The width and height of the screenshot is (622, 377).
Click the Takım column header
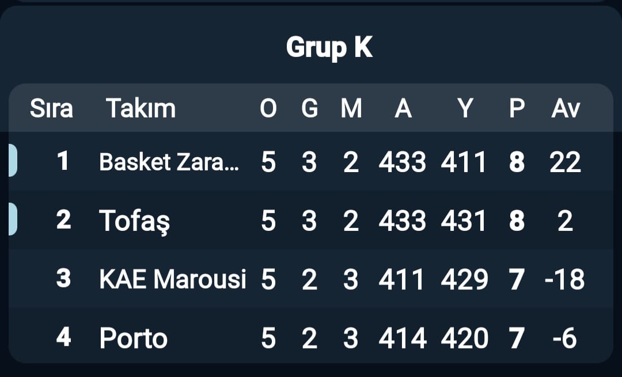141,108
